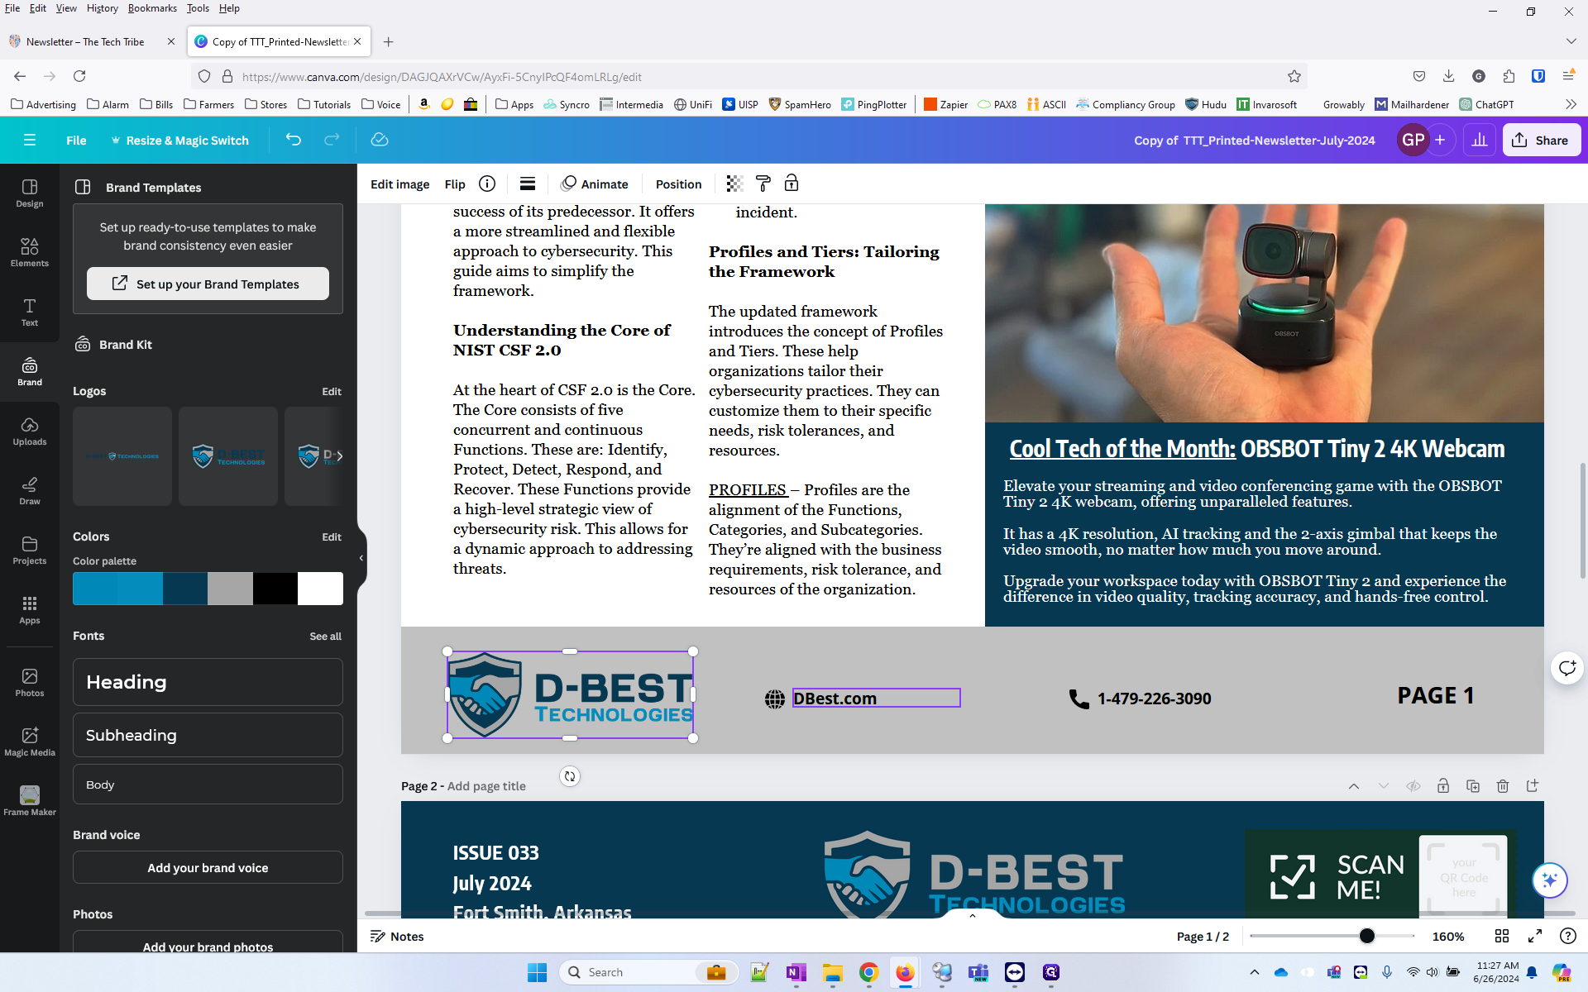Screen dimensions: 1588x992
Task: Add a comment using the comment bubble icon
Action: point(1567,667)
